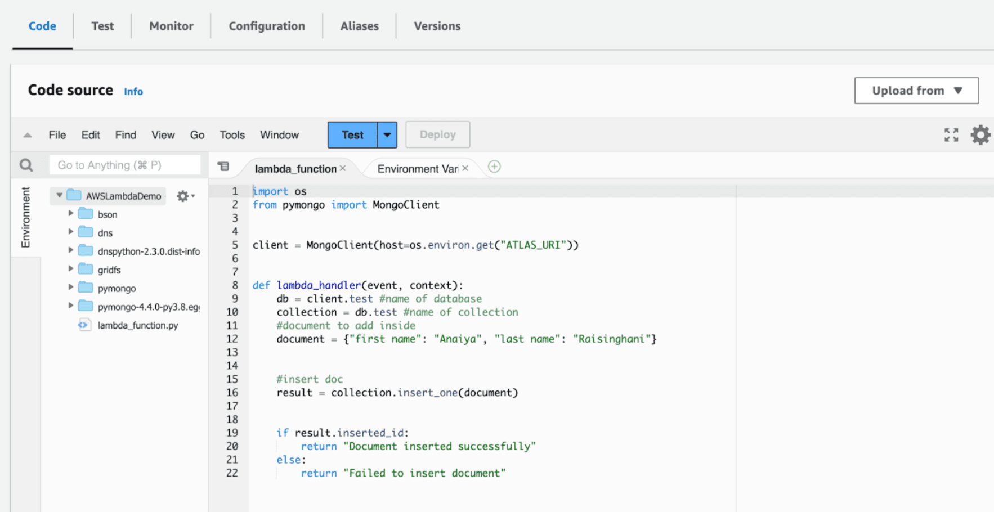
Task: Close the lambda_function tab
Action: coord(343,169)
